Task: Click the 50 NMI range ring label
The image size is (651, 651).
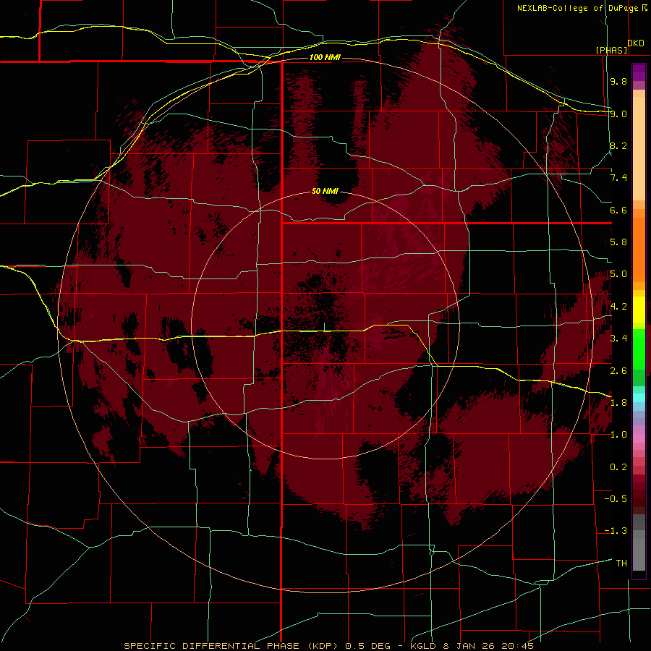Action: [325, 191]
